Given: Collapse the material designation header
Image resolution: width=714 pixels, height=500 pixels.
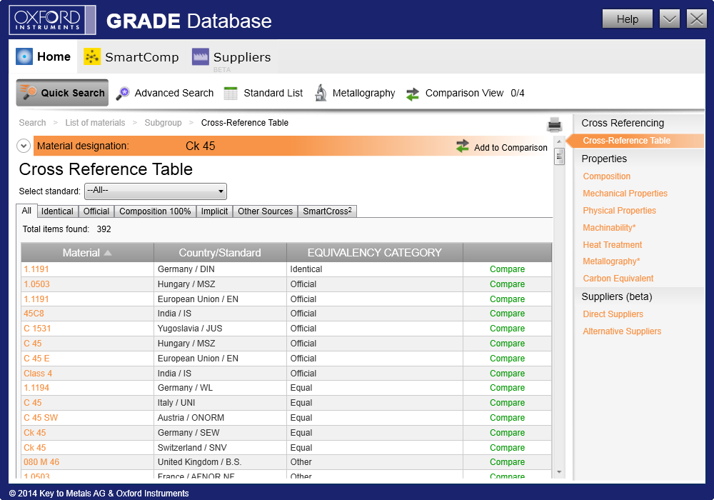Looking at the screenshot, I should coord(24,146).
